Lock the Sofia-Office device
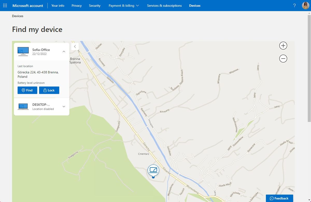Image resolution: width=311 pixels, height=202 pixels. (49, 90)
